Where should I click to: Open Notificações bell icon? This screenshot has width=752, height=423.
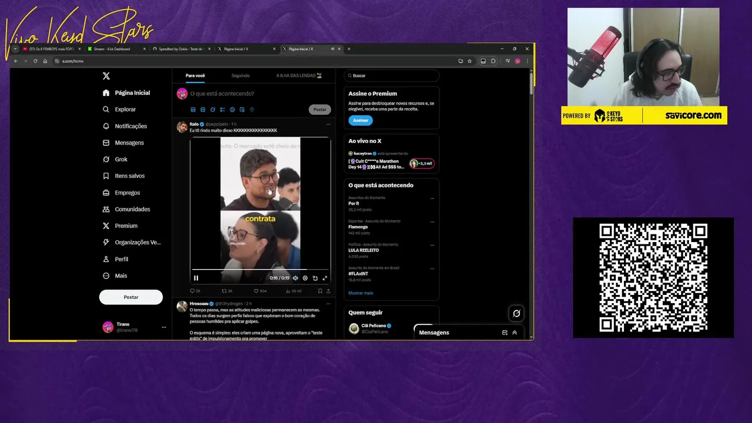[106, 126]
